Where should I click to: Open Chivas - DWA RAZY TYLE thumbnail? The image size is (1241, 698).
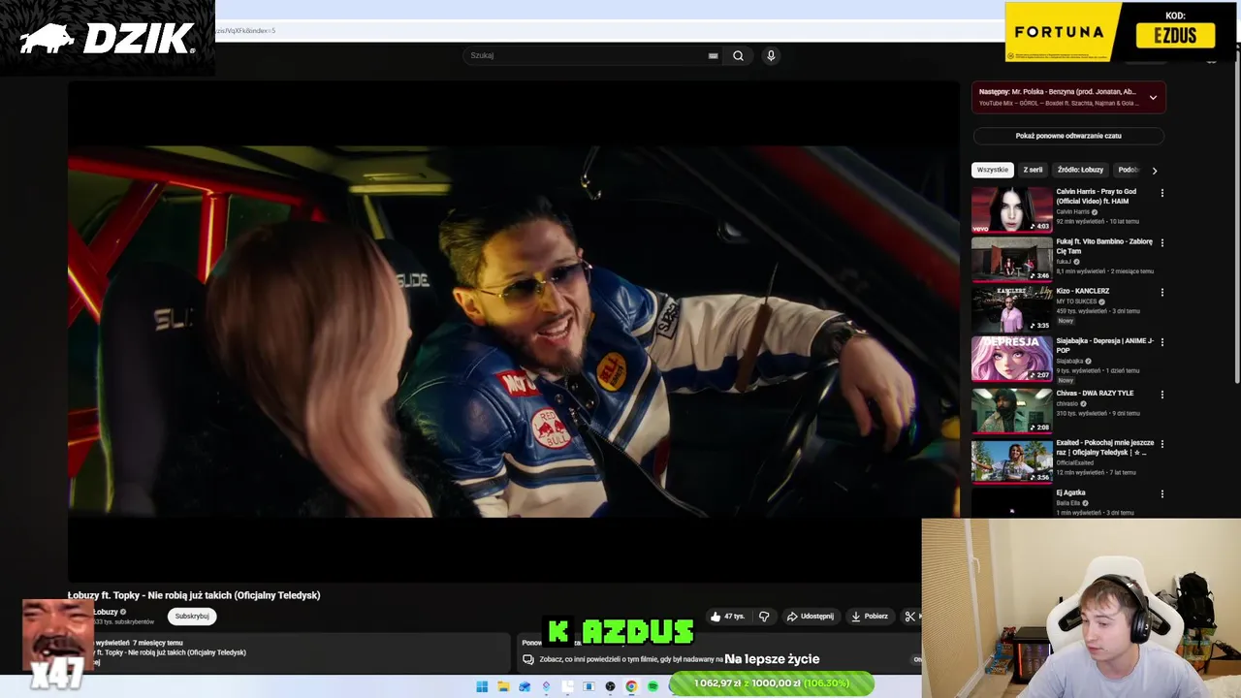pos(1011,410)
